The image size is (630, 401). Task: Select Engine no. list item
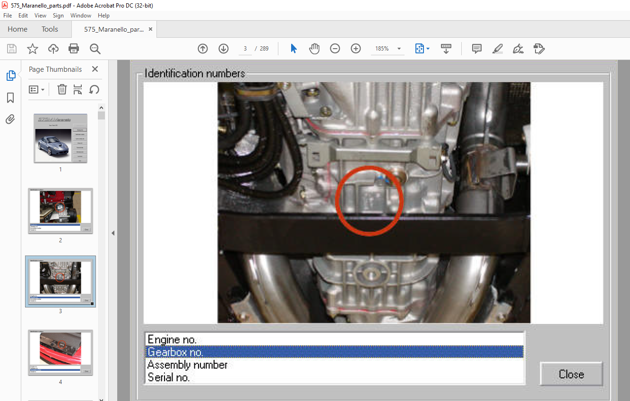coord(335,339)
